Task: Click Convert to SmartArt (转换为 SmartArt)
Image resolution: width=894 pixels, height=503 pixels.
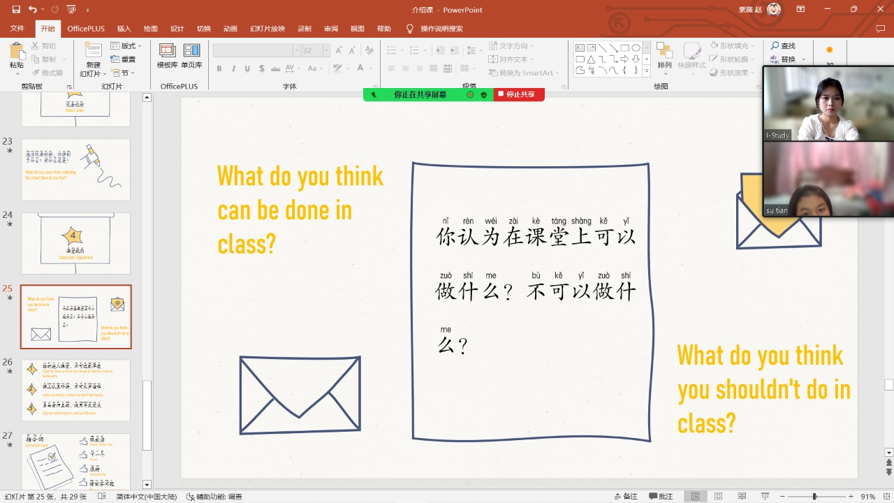Action: (522, 73)
